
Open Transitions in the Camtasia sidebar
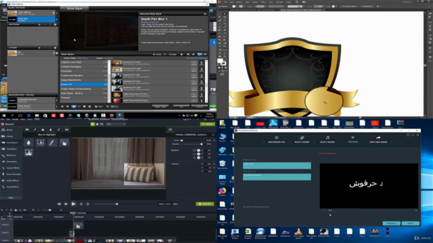pos(11,148)
